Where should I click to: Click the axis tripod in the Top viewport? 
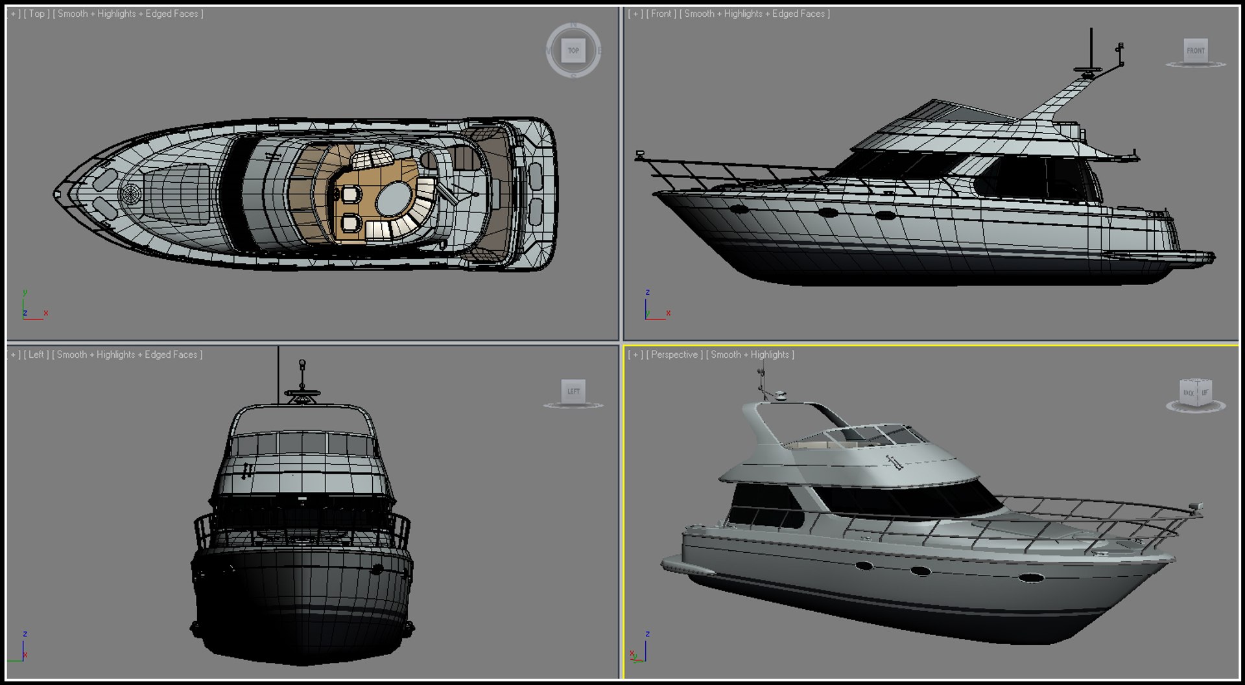point(34,306)
